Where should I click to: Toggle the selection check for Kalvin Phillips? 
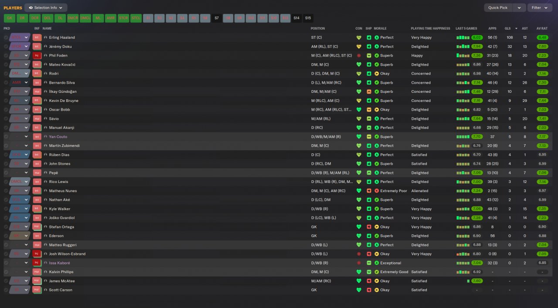click(x=6, y=272)
